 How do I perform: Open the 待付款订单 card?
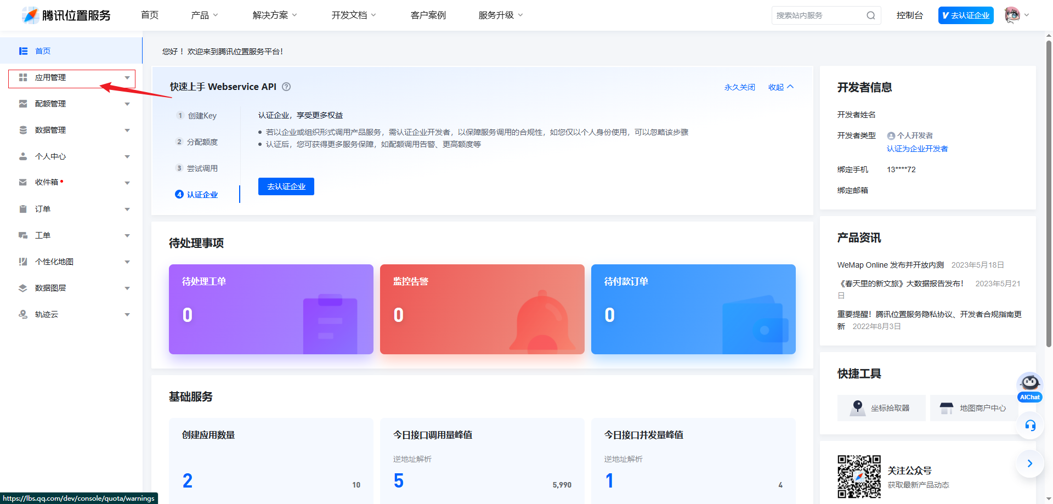(x=693, y=309)
